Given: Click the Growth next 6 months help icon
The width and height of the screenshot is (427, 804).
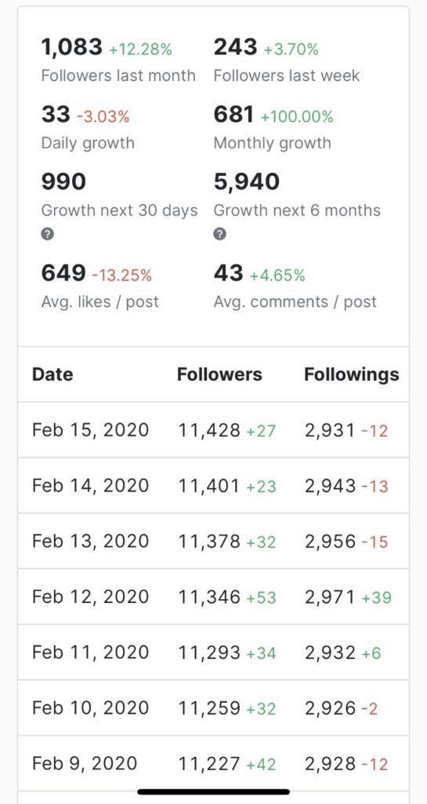Looking at the screenshot, I should pos(219,234).
